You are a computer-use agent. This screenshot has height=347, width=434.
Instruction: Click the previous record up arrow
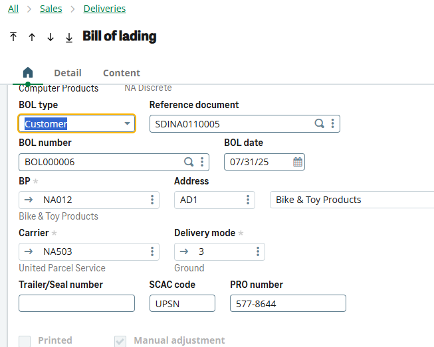pos(32,37)
